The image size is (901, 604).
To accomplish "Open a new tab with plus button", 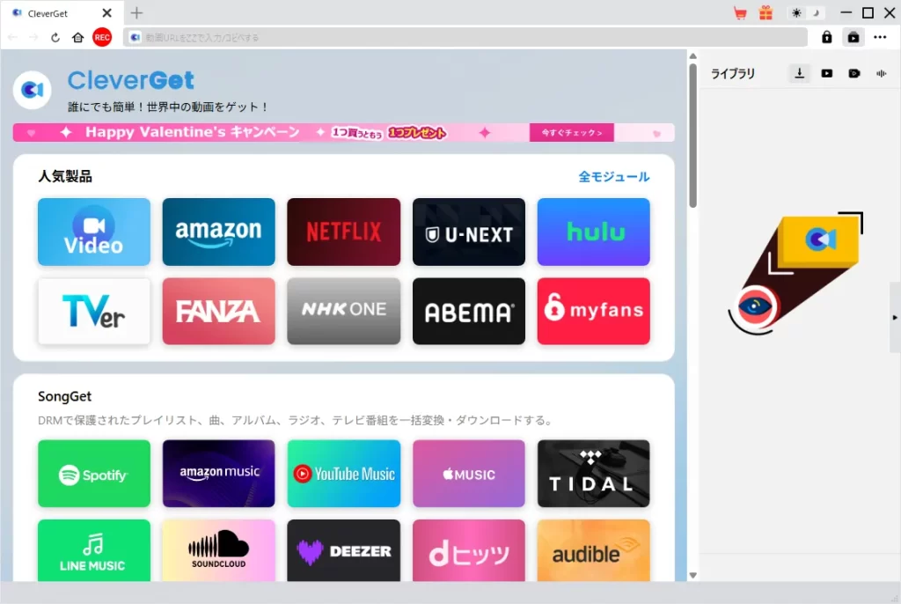I will point(136,13).
